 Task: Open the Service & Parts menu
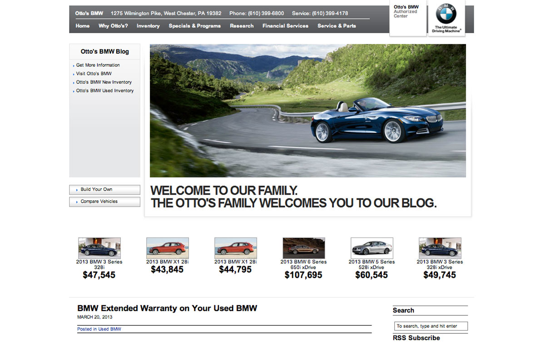tap(337, 26)
